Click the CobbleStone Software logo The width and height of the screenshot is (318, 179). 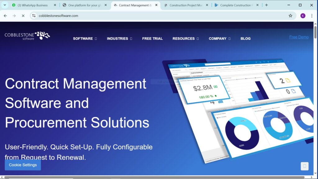pyautogui.click(x=27, y=36)
